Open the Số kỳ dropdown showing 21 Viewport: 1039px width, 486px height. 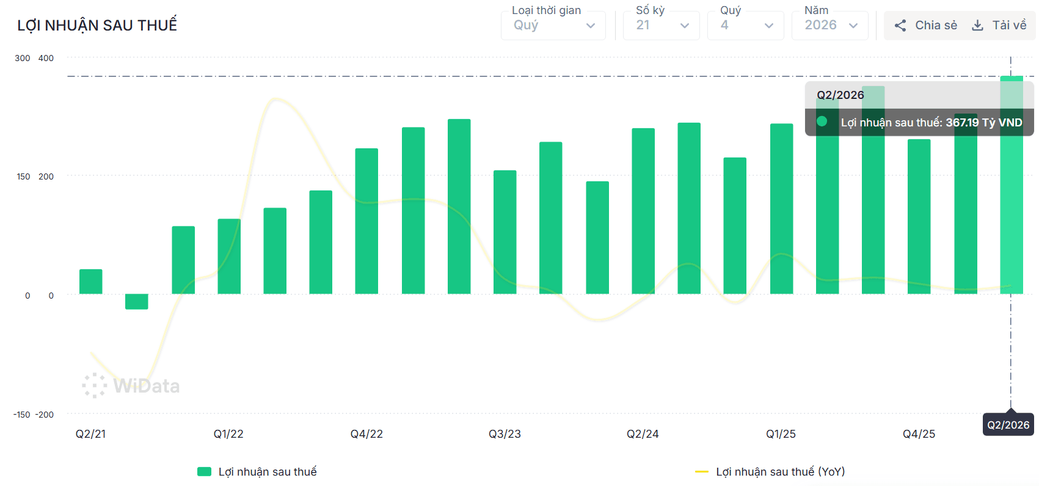point(662,26)
